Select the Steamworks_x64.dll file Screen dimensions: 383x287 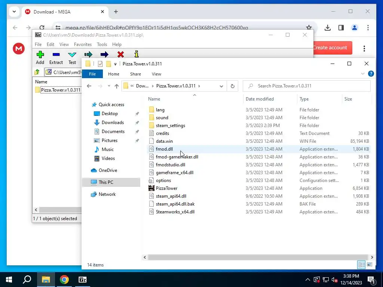click(175, 212)
